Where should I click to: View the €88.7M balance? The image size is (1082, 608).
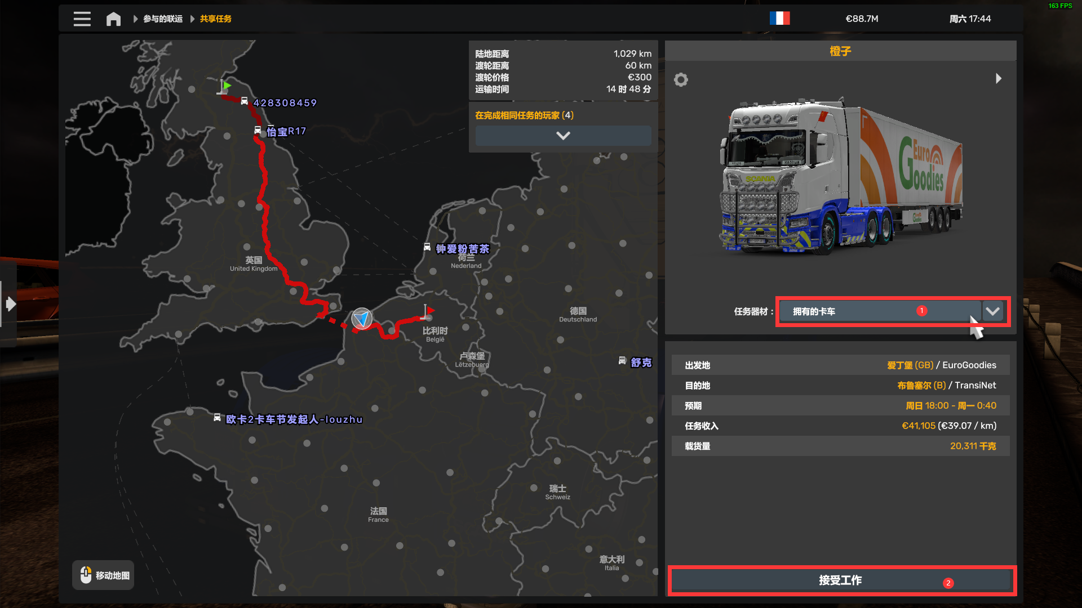pyautogui.click(x=862, y=19)
